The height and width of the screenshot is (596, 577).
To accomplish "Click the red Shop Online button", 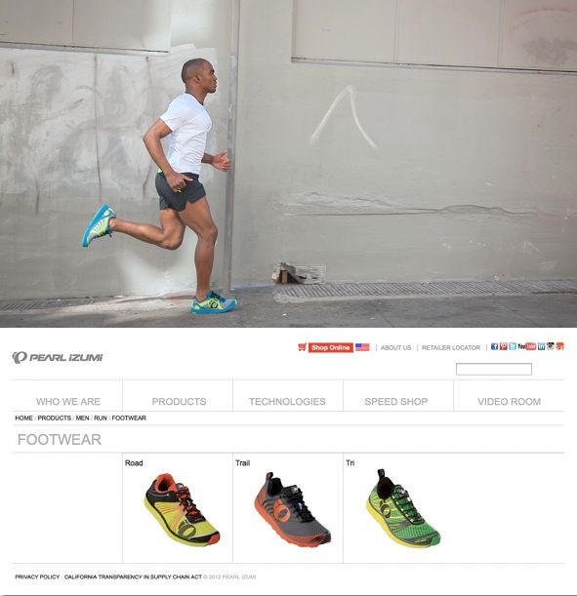I will pyautogui.click(x=331, y=347).
